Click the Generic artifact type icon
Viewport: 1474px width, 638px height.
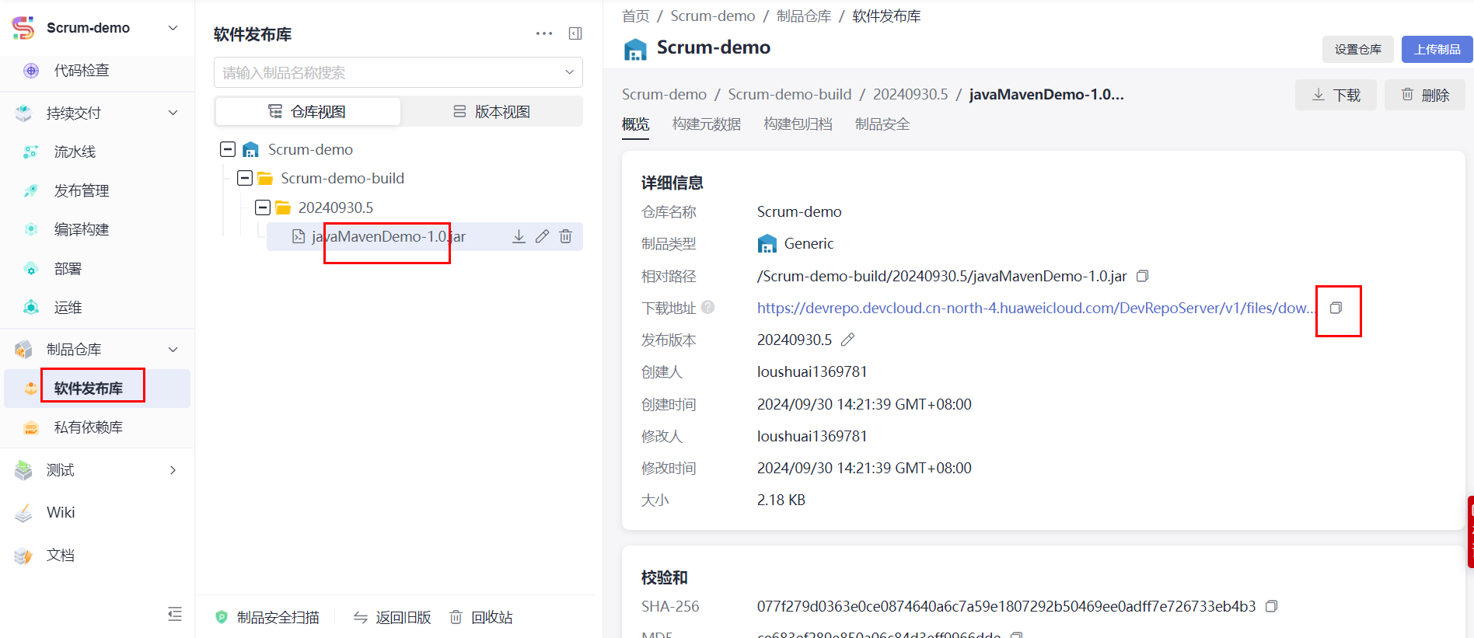pyautogui.click(x=767, y=244)
